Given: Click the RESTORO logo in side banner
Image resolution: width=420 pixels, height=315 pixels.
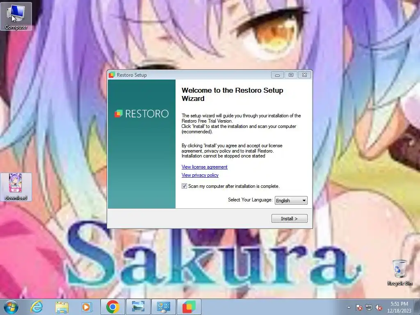Looking at the screenshot, I should (x=142, y=114).
